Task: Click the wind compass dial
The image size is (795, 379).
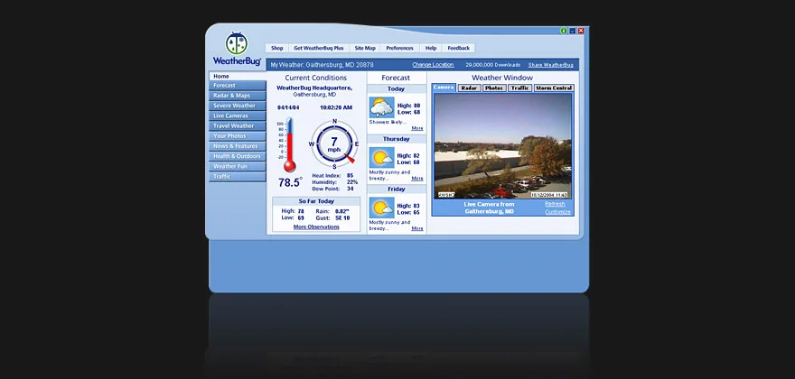Action: pos(334,144)
